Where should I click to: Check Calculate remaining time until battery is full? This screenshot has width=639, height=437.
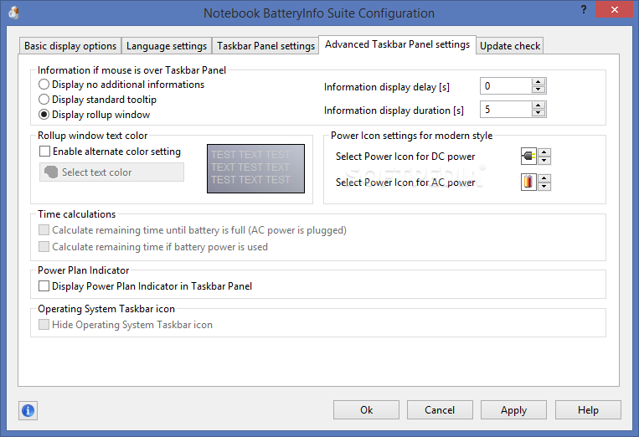[193, 230]
